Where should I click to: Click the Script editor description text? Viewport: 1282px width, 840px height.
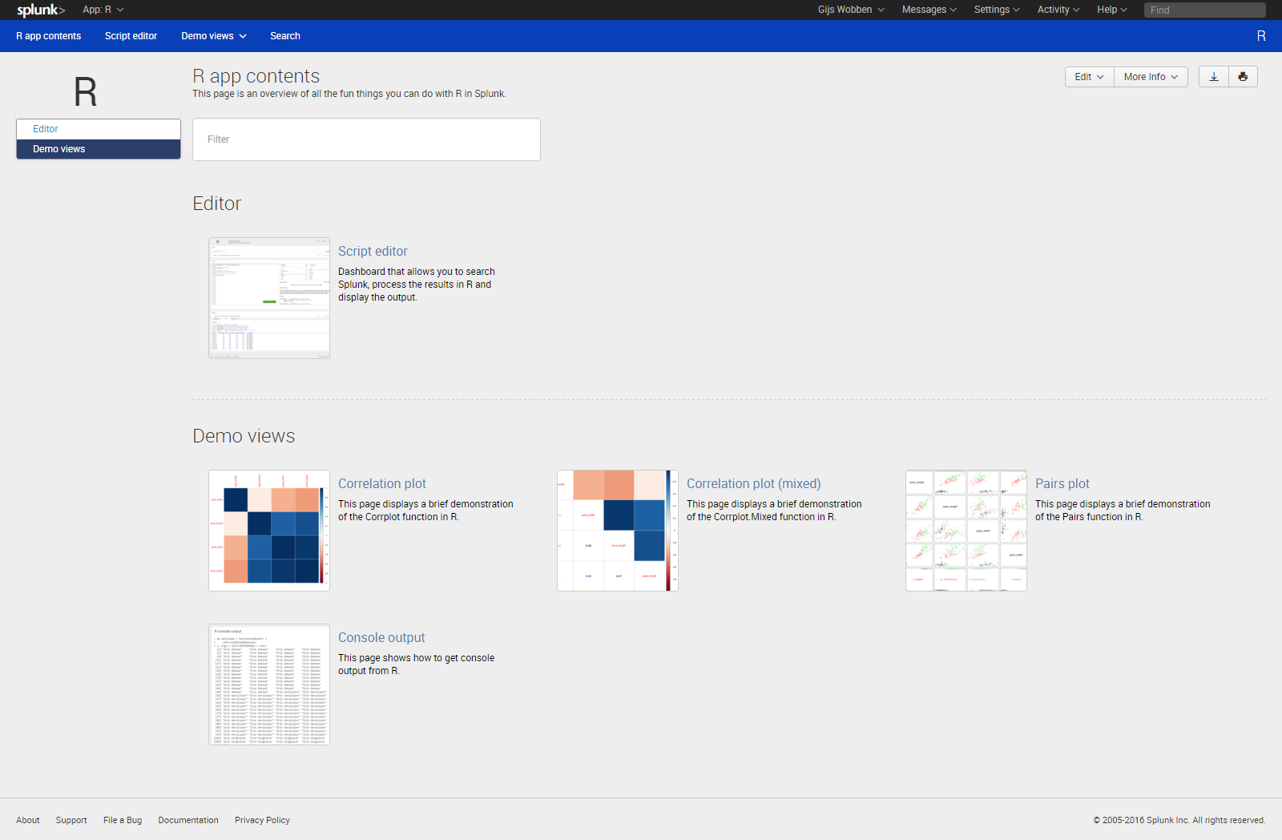(417, 285)
